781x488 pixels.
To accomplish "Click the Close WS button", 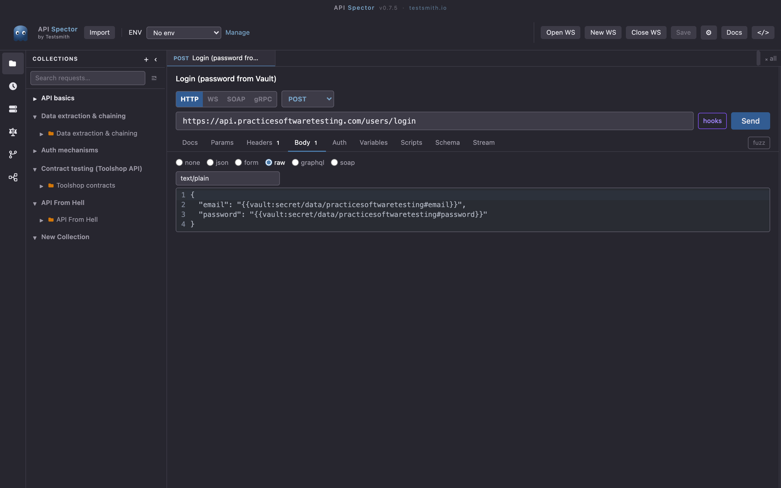I will [646, 33].
